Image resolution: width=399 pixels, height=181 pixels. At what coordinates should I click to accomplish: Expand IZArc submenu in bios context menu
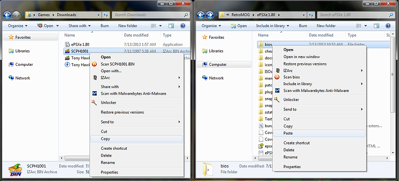click(319, 71)
